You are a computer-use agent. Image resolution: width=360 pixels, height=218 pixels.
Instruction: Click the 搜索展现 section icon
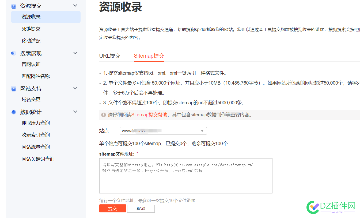point(14,53)
